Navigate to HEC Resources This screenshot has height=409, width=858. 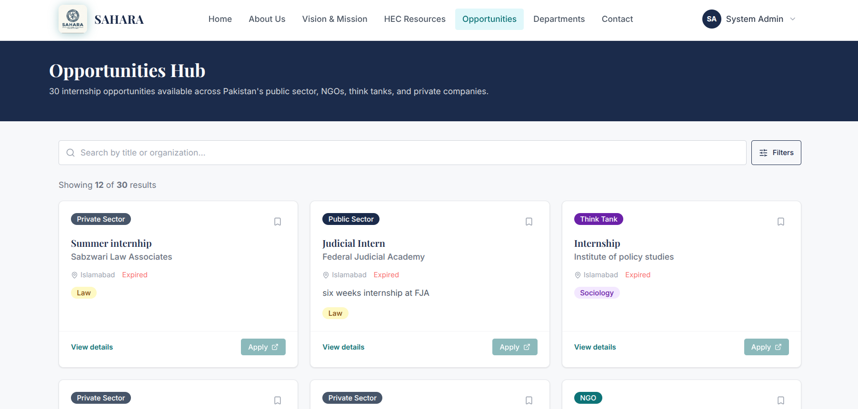point(415,19)
